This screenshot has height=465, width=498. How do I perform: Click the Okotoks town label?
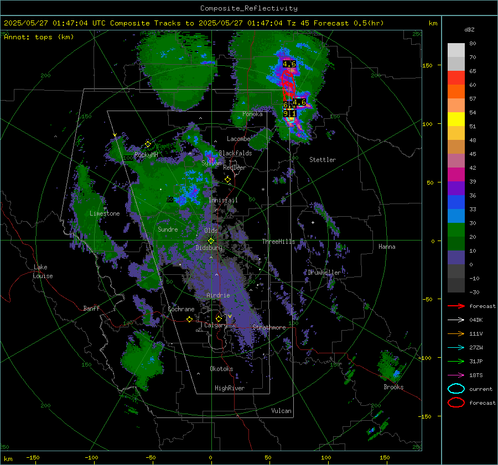221,368
